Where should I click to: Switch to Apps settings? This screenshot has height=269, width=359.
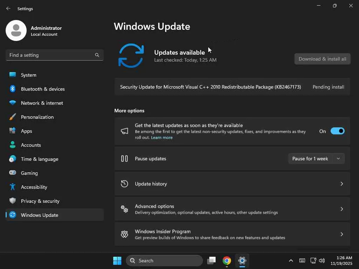(54, 131)
